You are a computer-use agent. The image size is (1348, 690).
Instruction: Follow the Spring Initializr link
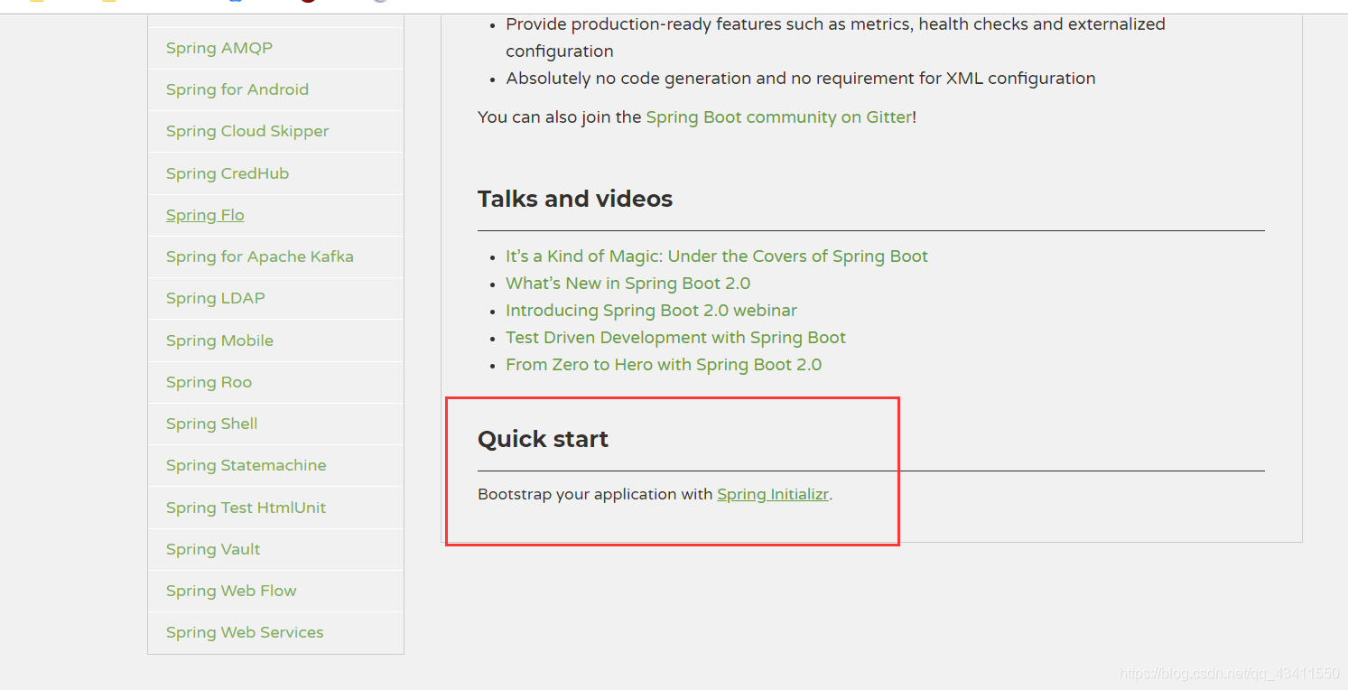coord(773,495)
